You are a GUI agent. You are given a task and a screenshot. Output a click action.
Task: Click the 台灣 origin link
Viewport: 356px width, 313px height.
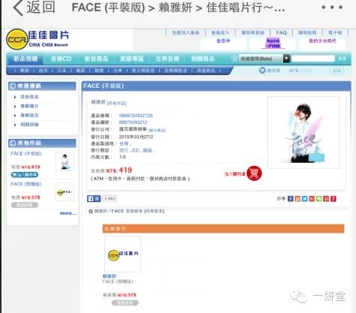tap(124, 143)
